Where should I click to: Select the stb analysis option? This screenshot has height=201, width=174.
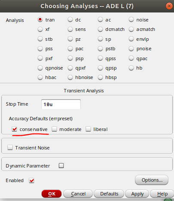pyautogui.click(x=40, y=39)
